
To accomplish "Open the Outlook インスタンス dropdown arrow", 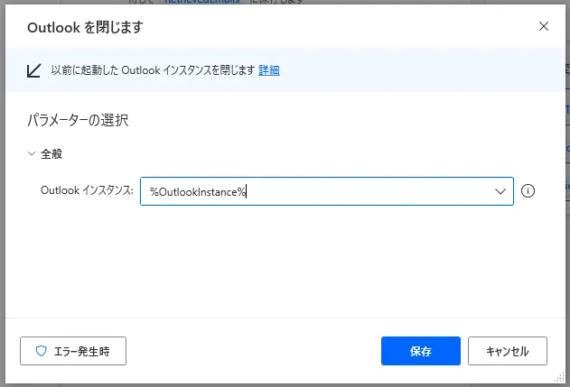I will (500, 191).
